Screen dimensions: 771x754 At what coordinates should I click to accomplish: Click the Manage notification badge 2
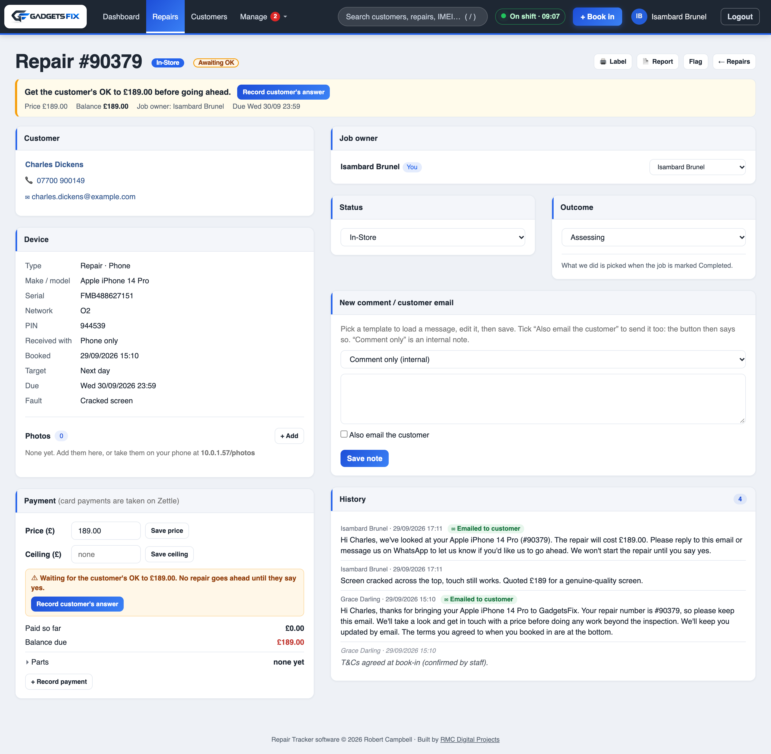click(x=275, y=16)
